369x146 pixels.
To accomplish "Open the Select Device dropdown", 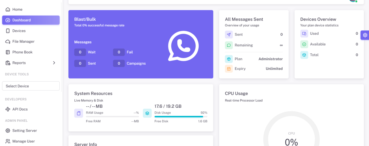I will pos(31,86).
